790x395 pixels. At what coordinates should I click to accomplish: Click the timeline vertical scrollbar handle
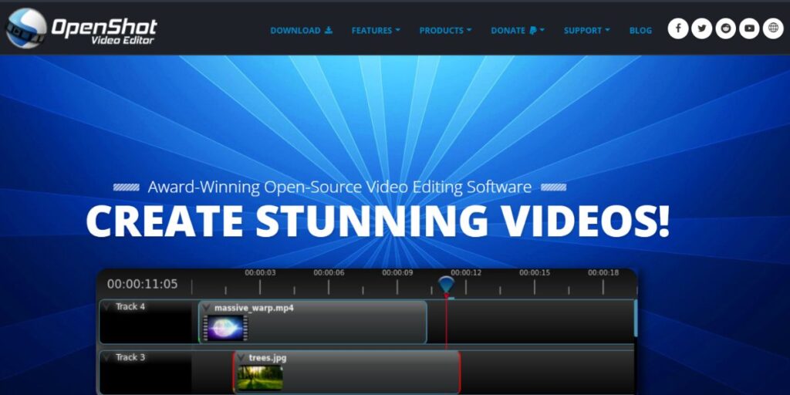click(636, 318)
